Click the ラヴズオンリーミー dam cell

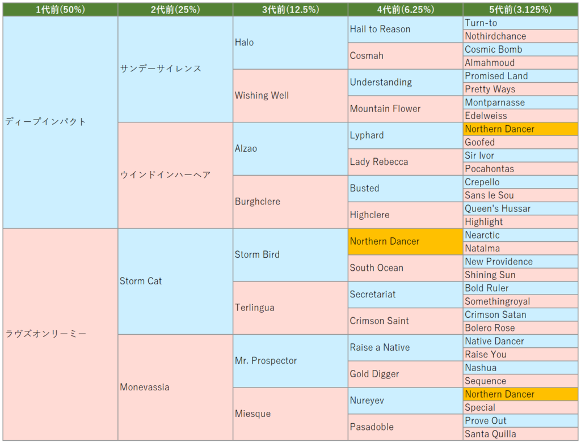coord(60,334)
